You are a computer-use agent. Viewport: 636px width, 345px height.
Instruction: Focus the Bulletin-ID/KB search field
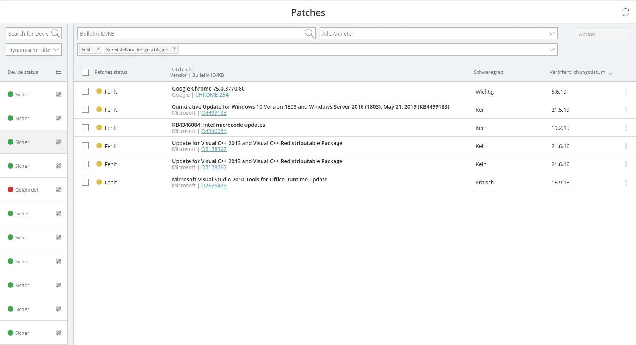tap(190, 34)
